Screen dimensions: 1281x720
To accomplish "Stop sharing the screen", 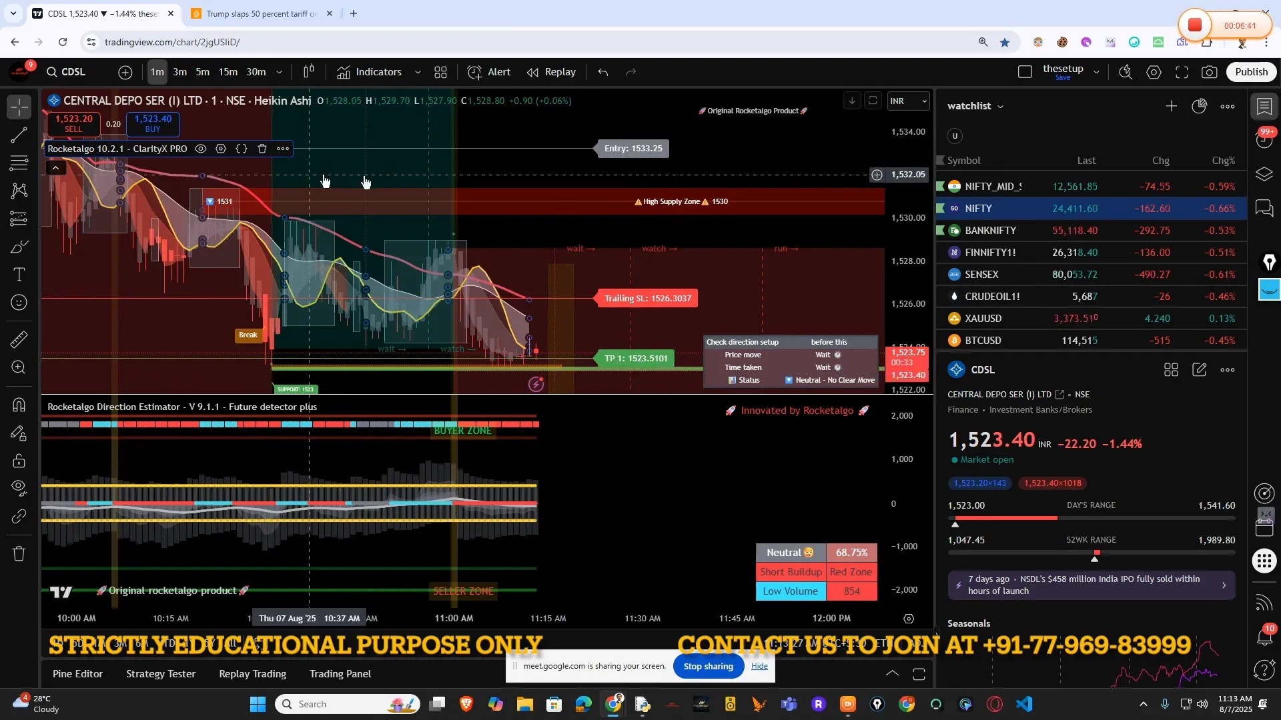I will pos(709,667).
